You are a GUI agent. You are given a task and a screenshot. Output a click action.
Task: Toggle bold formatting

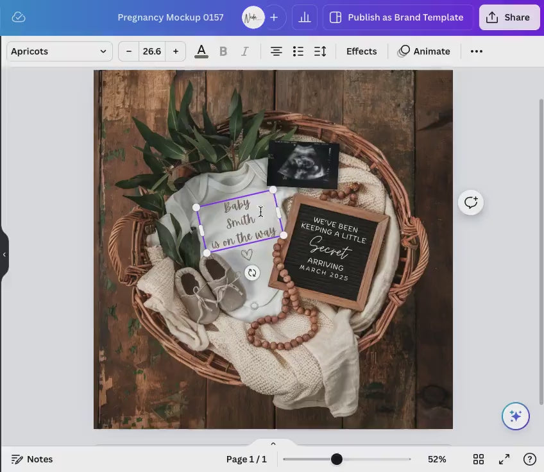223,51
